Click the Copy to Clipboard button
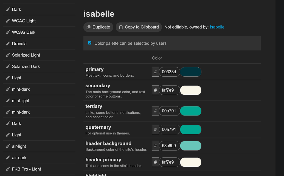The width and height of the screenshot is (284, 176). pyautogui.click(x=139, y=27)
